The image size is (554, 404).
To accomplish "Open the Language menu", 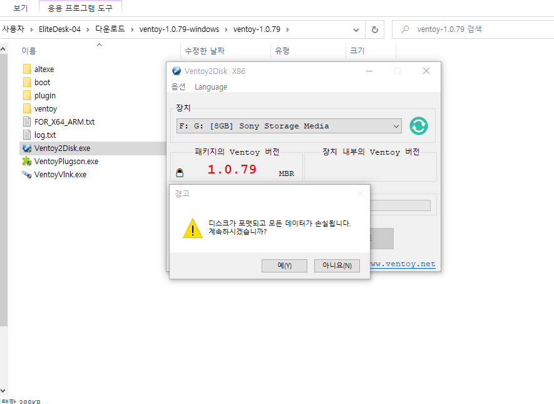I will [x=211, y=87].
